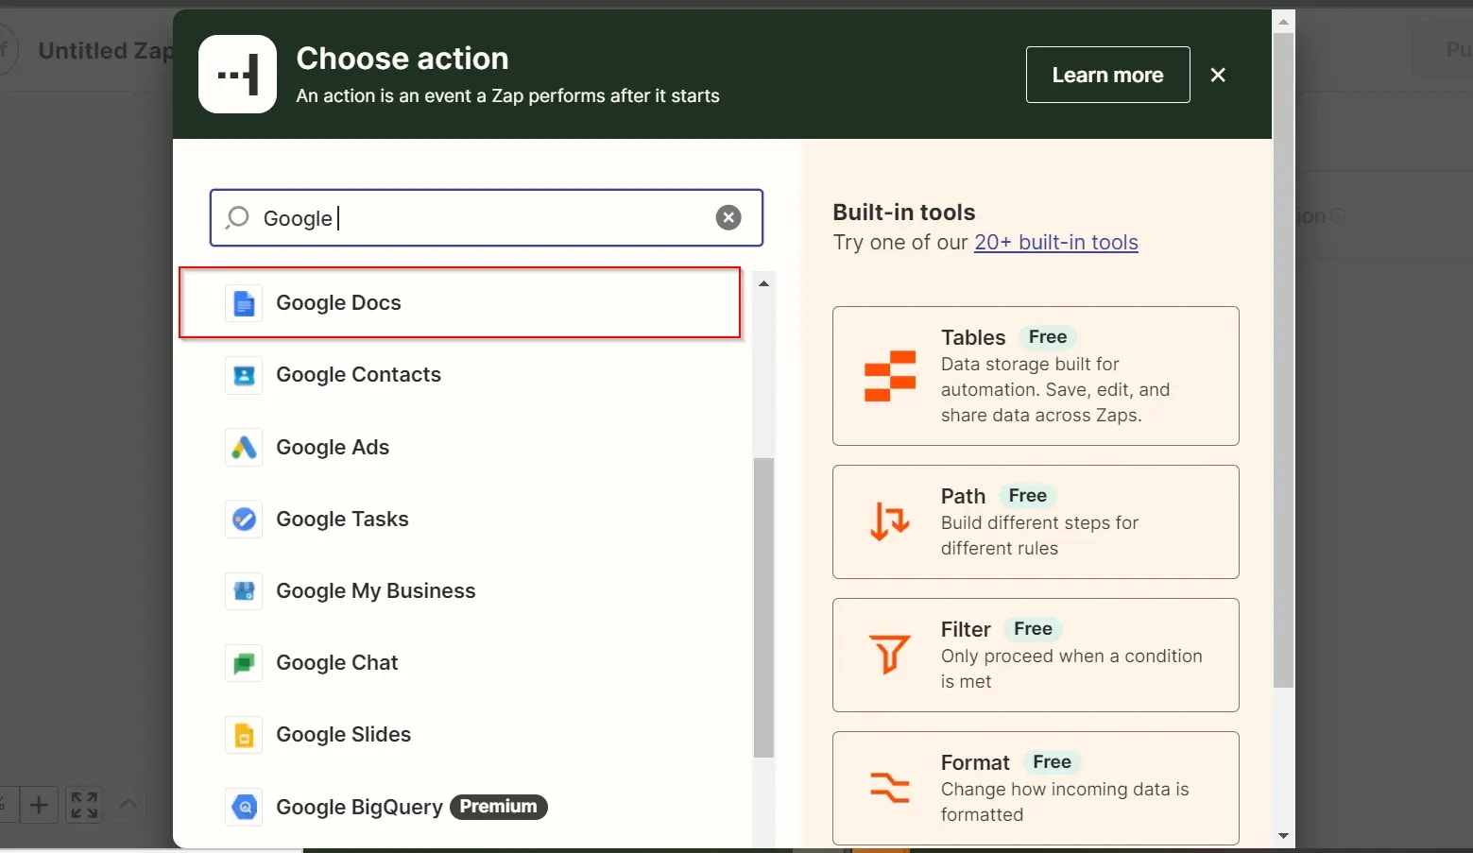Pick the Google BigQuery icon
This screenshot has height=853, width=1473.
[x=244, y=807]
